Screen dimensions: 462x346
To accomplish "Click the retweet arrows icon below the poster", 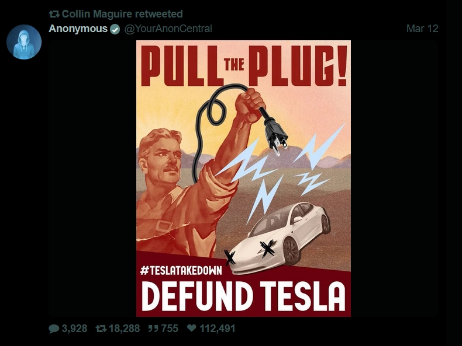I will click(x=101, y=328).
